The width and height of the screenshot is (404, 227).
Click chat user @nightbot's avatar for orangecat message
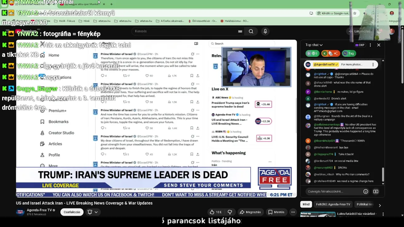(x=308, y=75)
